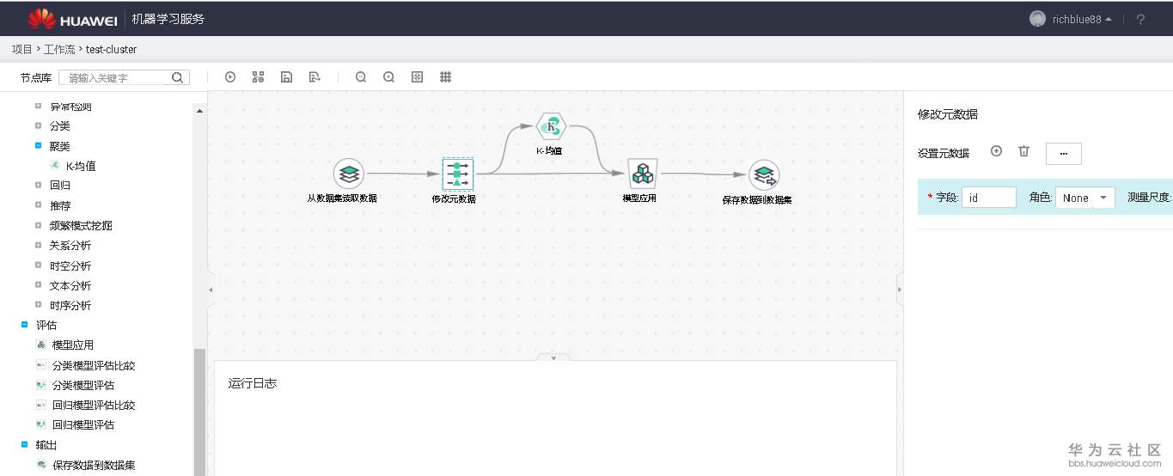Click the HUAWEI logo
The image size is (1173, 476).
click(72, 18)
